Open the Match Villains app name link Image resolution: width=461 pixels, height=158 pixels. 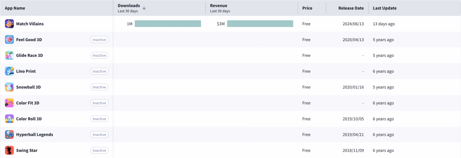[x=30, y=24]
